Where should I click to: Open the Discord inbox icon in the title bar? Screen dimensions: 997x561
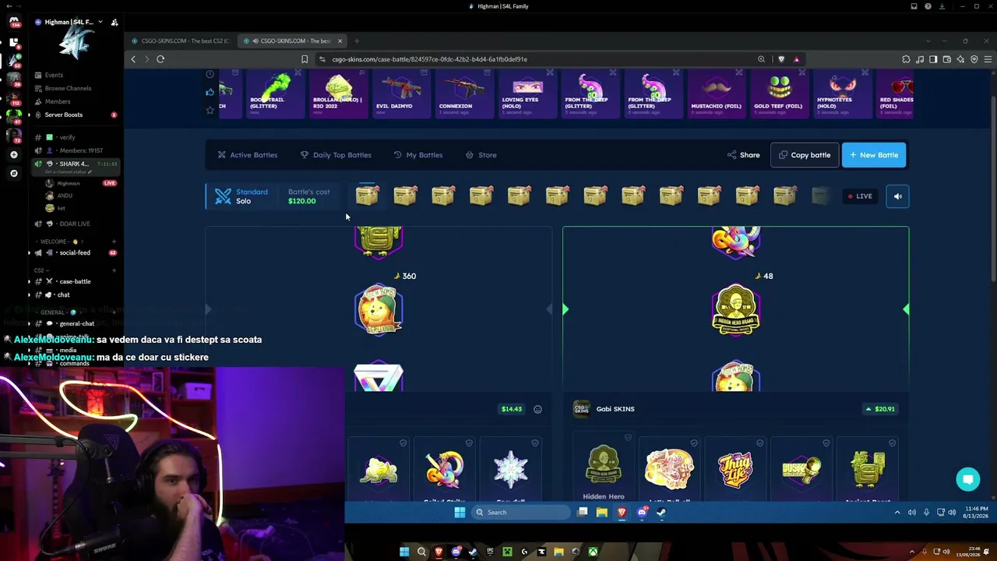click(x=914, y=6)
